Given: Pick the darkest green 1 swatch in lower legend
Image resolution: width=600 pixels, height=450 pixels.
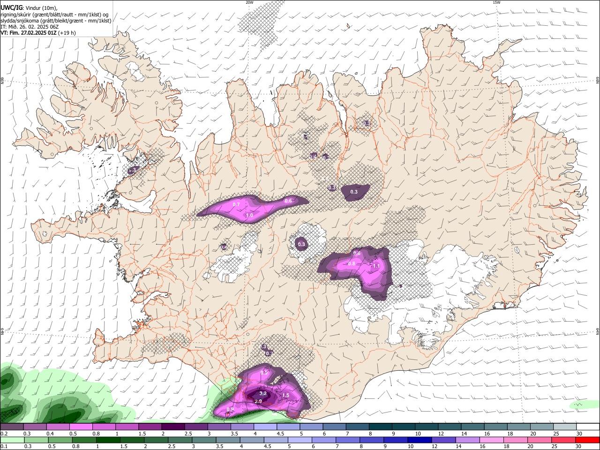Looking at the screenshot, I should pos(108,440).
